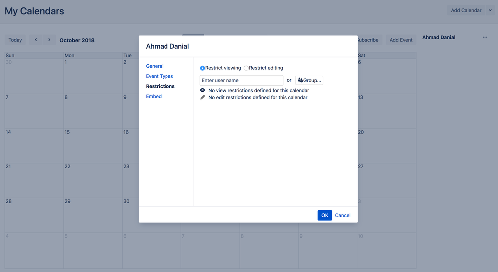The height and width of the screenshot is (272, 498).
Task: Select October 15 in the calendar
Action: [x=93, y=146]
